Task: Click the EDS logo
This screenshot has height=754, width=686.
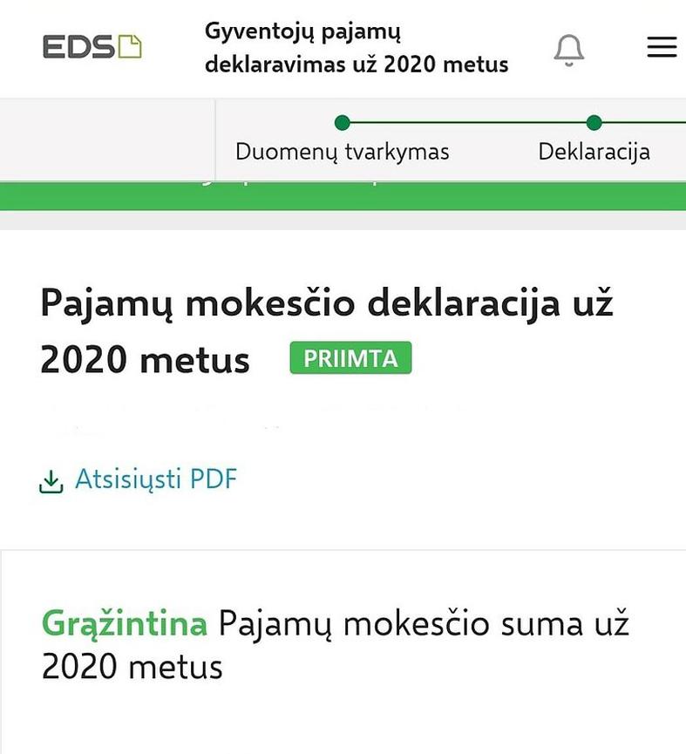Action: (91, 47)
